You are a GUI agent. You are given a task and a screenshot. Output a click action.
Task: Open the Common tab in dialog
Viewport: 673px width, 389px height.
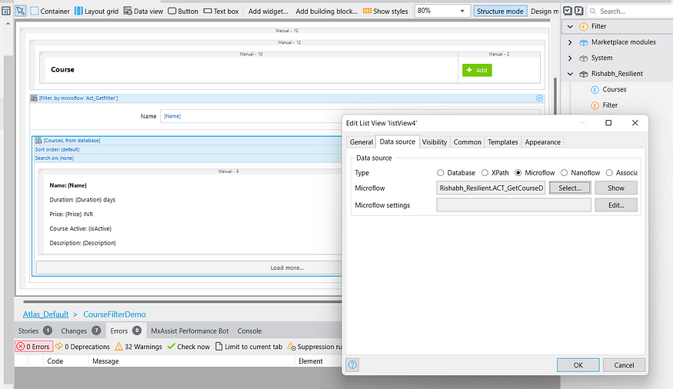click(x=468, y=142)
